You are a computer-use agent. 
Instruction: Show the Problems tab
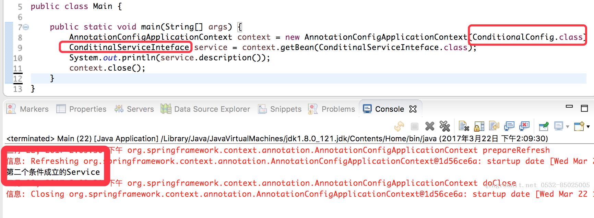click(332, 109)
